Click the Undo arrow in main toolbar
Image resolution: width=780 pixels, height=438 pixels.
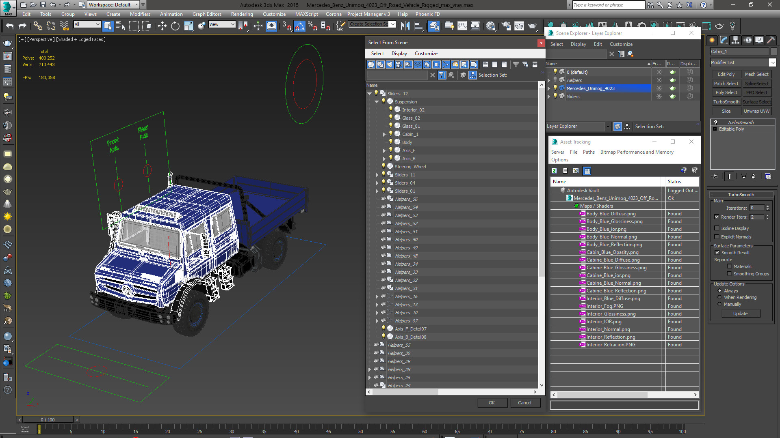10,26
